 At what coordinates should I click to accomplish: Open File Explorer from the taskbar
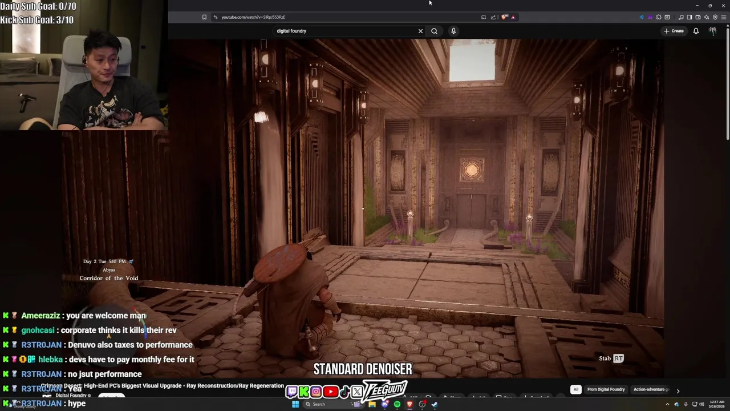click(372, 404)
